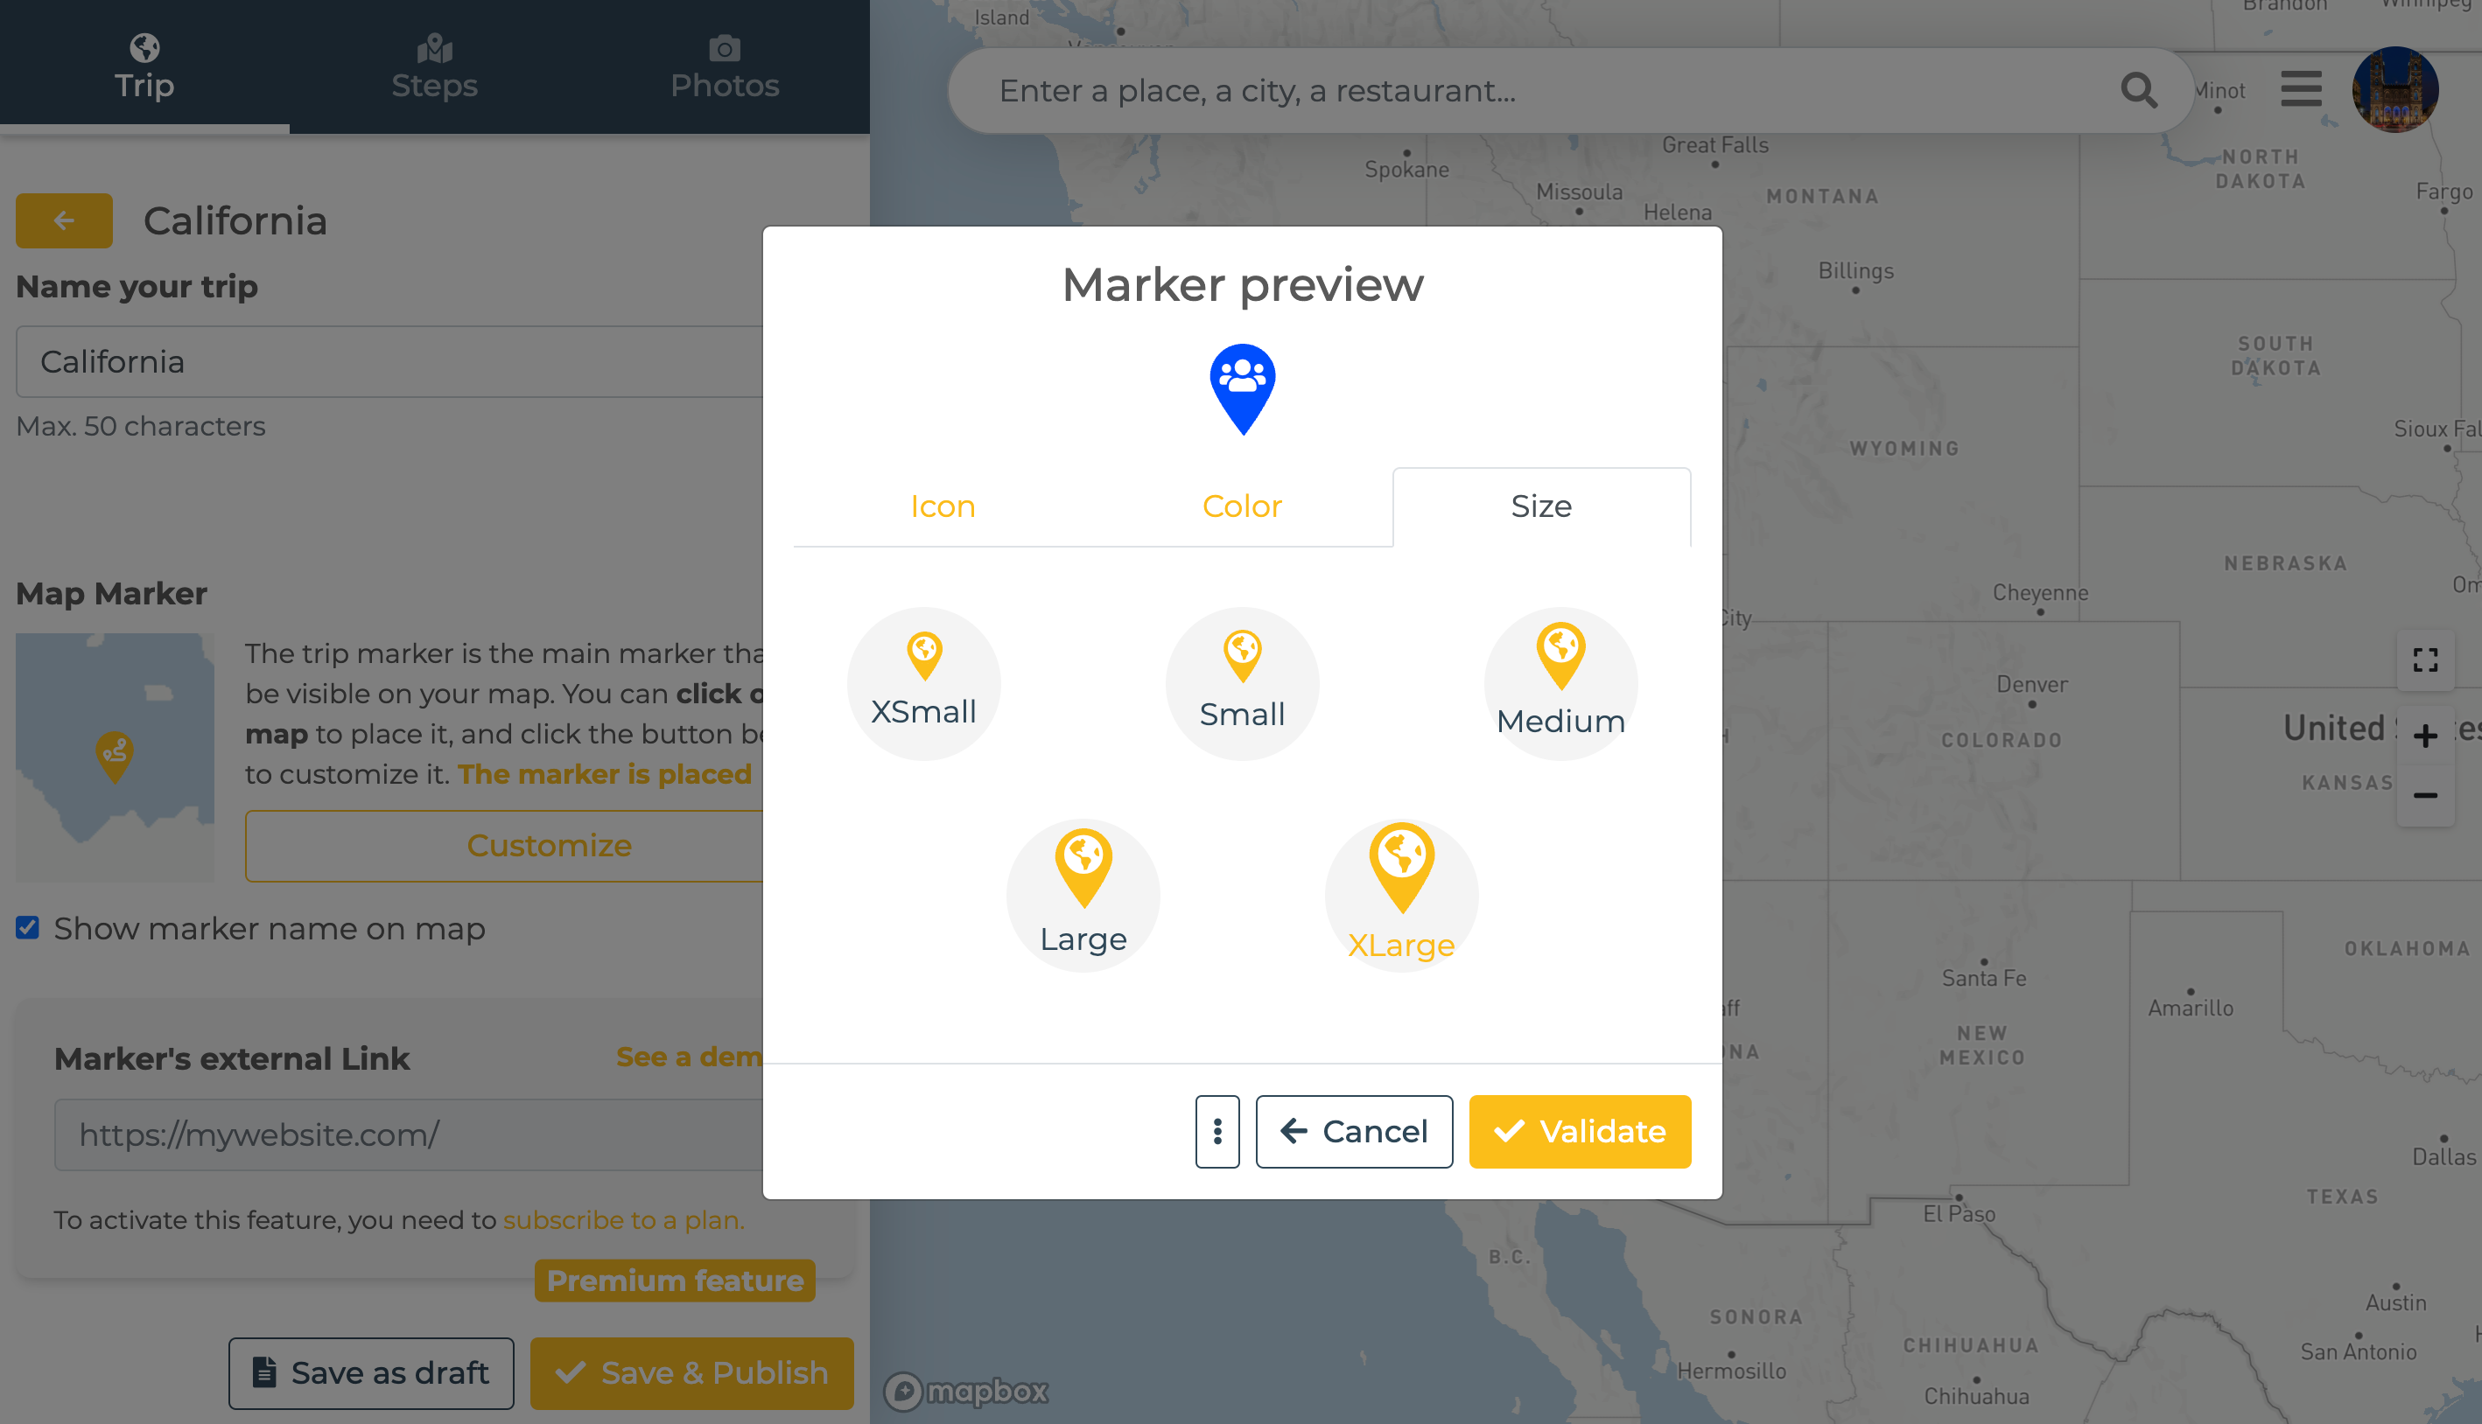Screen dimensions: 2482x1424
Task: Cancel the marker preview dialog
Action: (1353, 1132)
